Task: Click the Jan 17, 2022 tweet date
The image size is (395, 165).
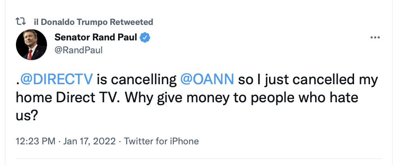Action: (89, 141)
